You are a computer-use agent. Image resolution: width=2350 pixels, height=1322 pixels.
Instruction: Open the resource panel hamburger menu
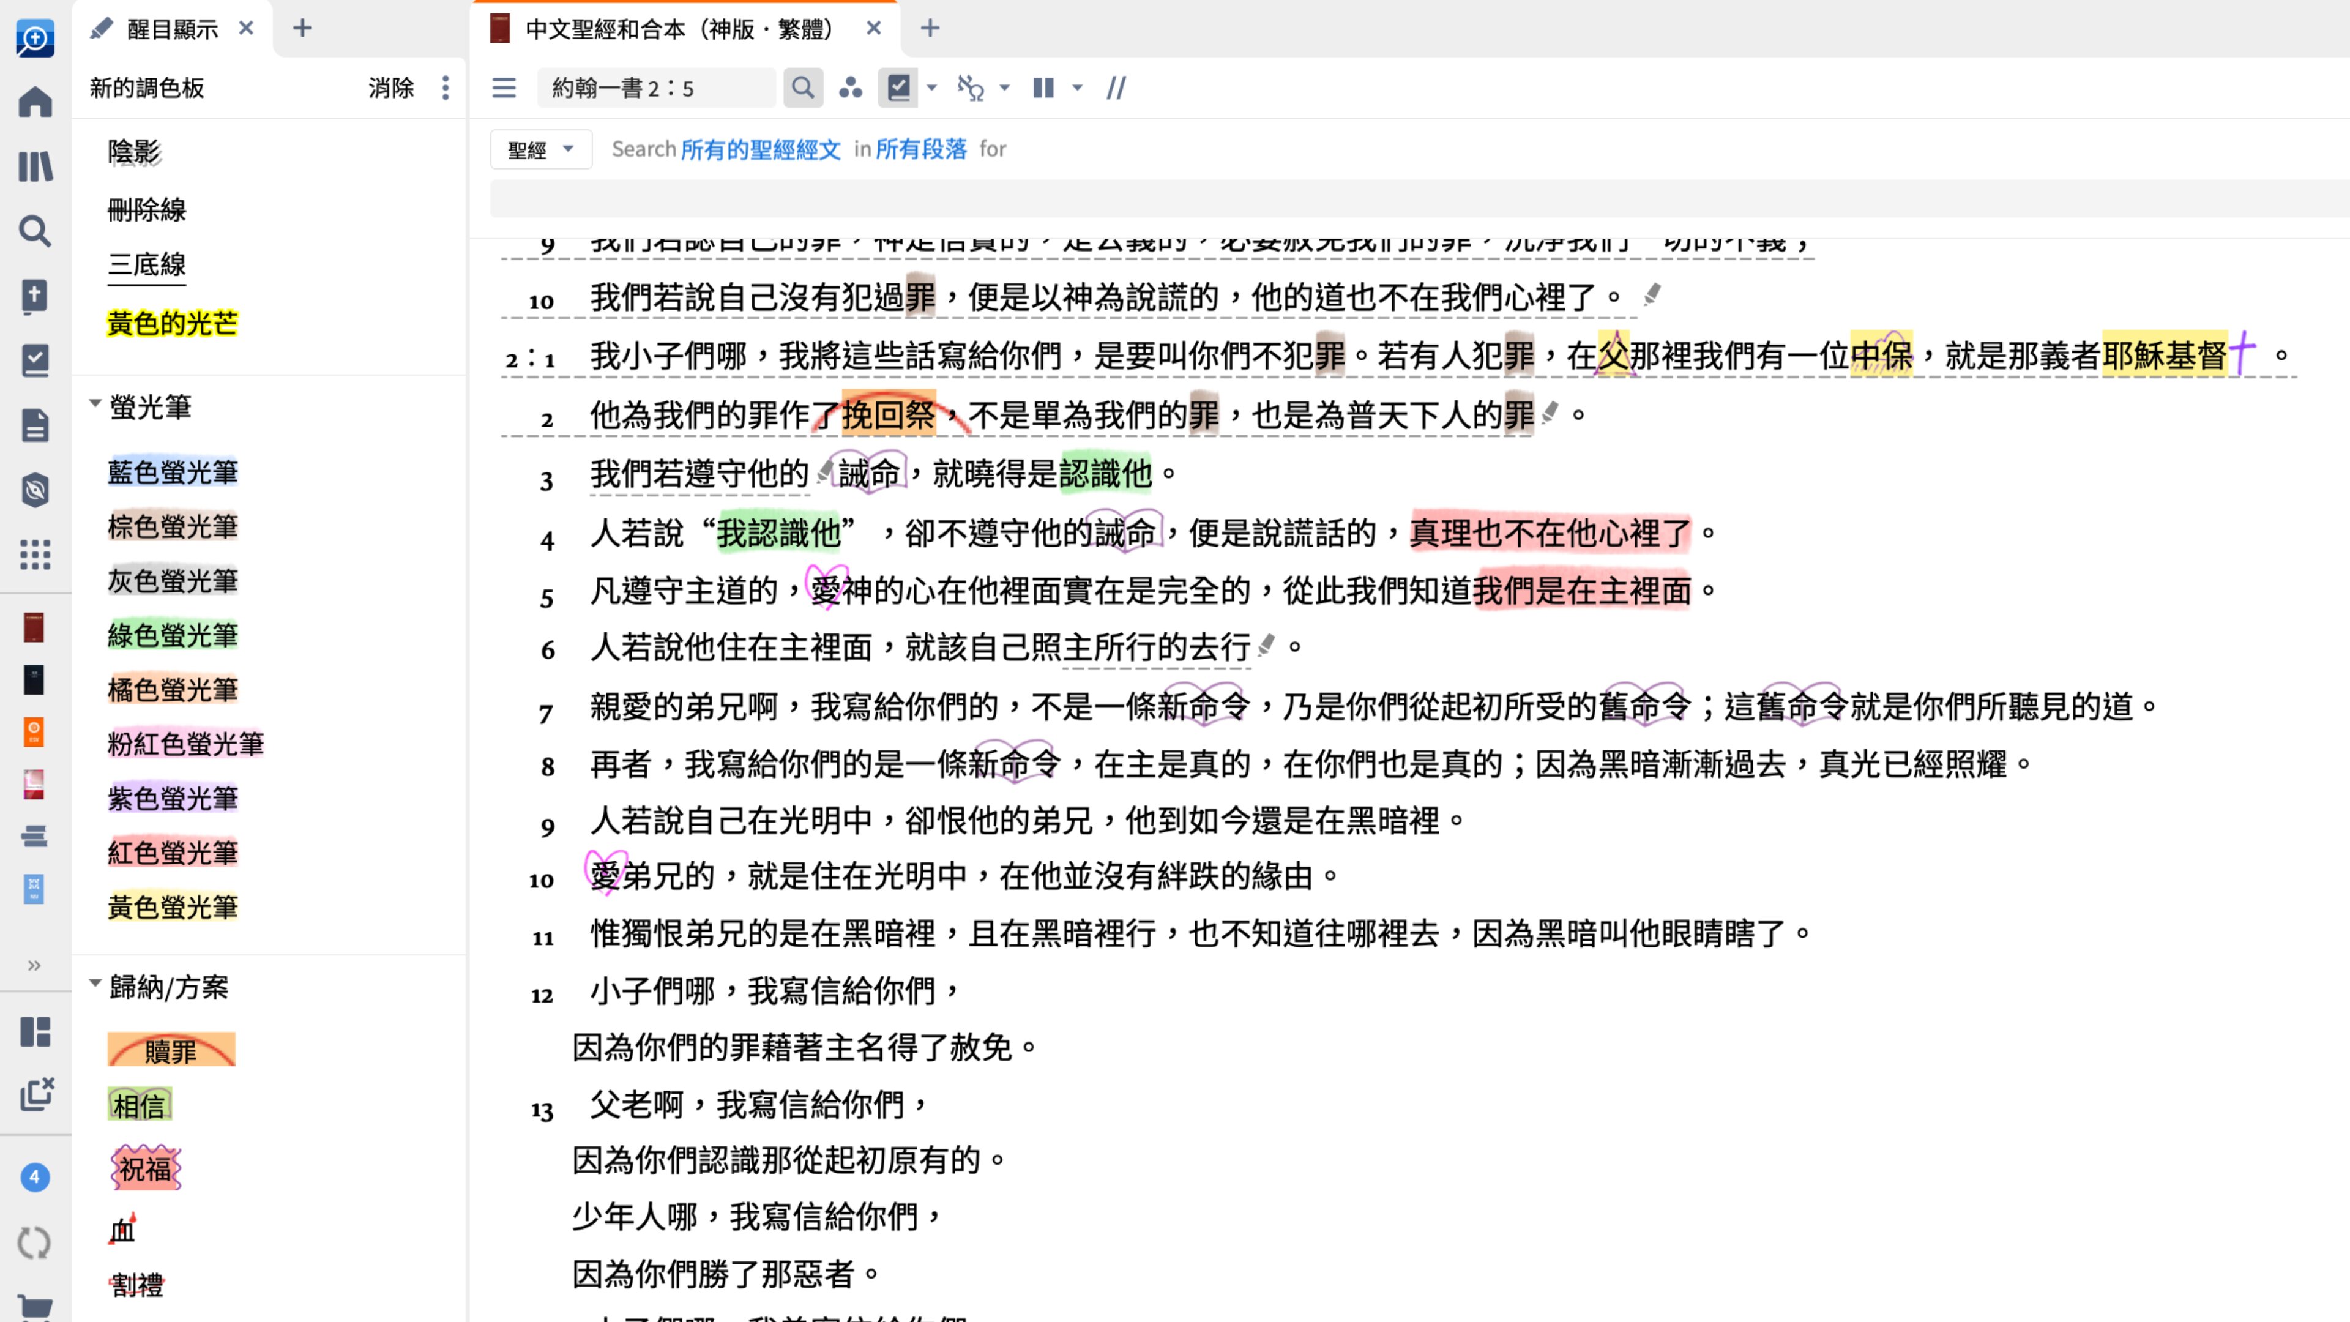(x=504, y=88)
